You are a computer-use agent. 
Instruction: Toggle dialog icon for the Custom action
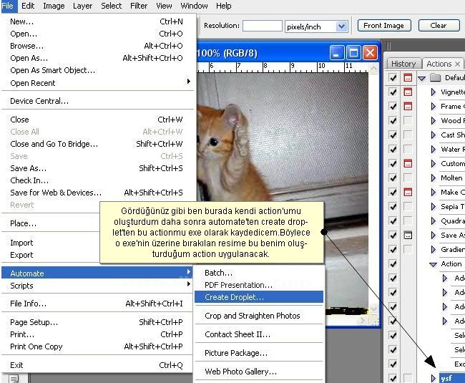[408, 163]
